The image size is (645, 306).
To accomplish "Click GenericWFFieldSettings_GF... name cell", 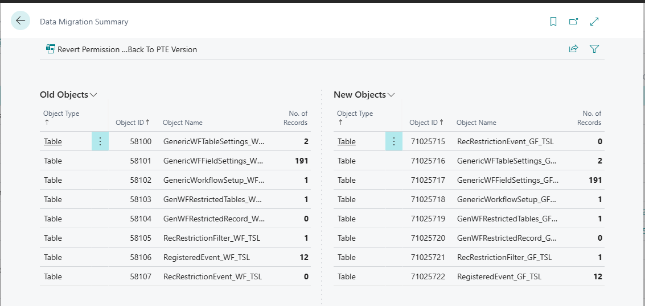I will 508,180.
